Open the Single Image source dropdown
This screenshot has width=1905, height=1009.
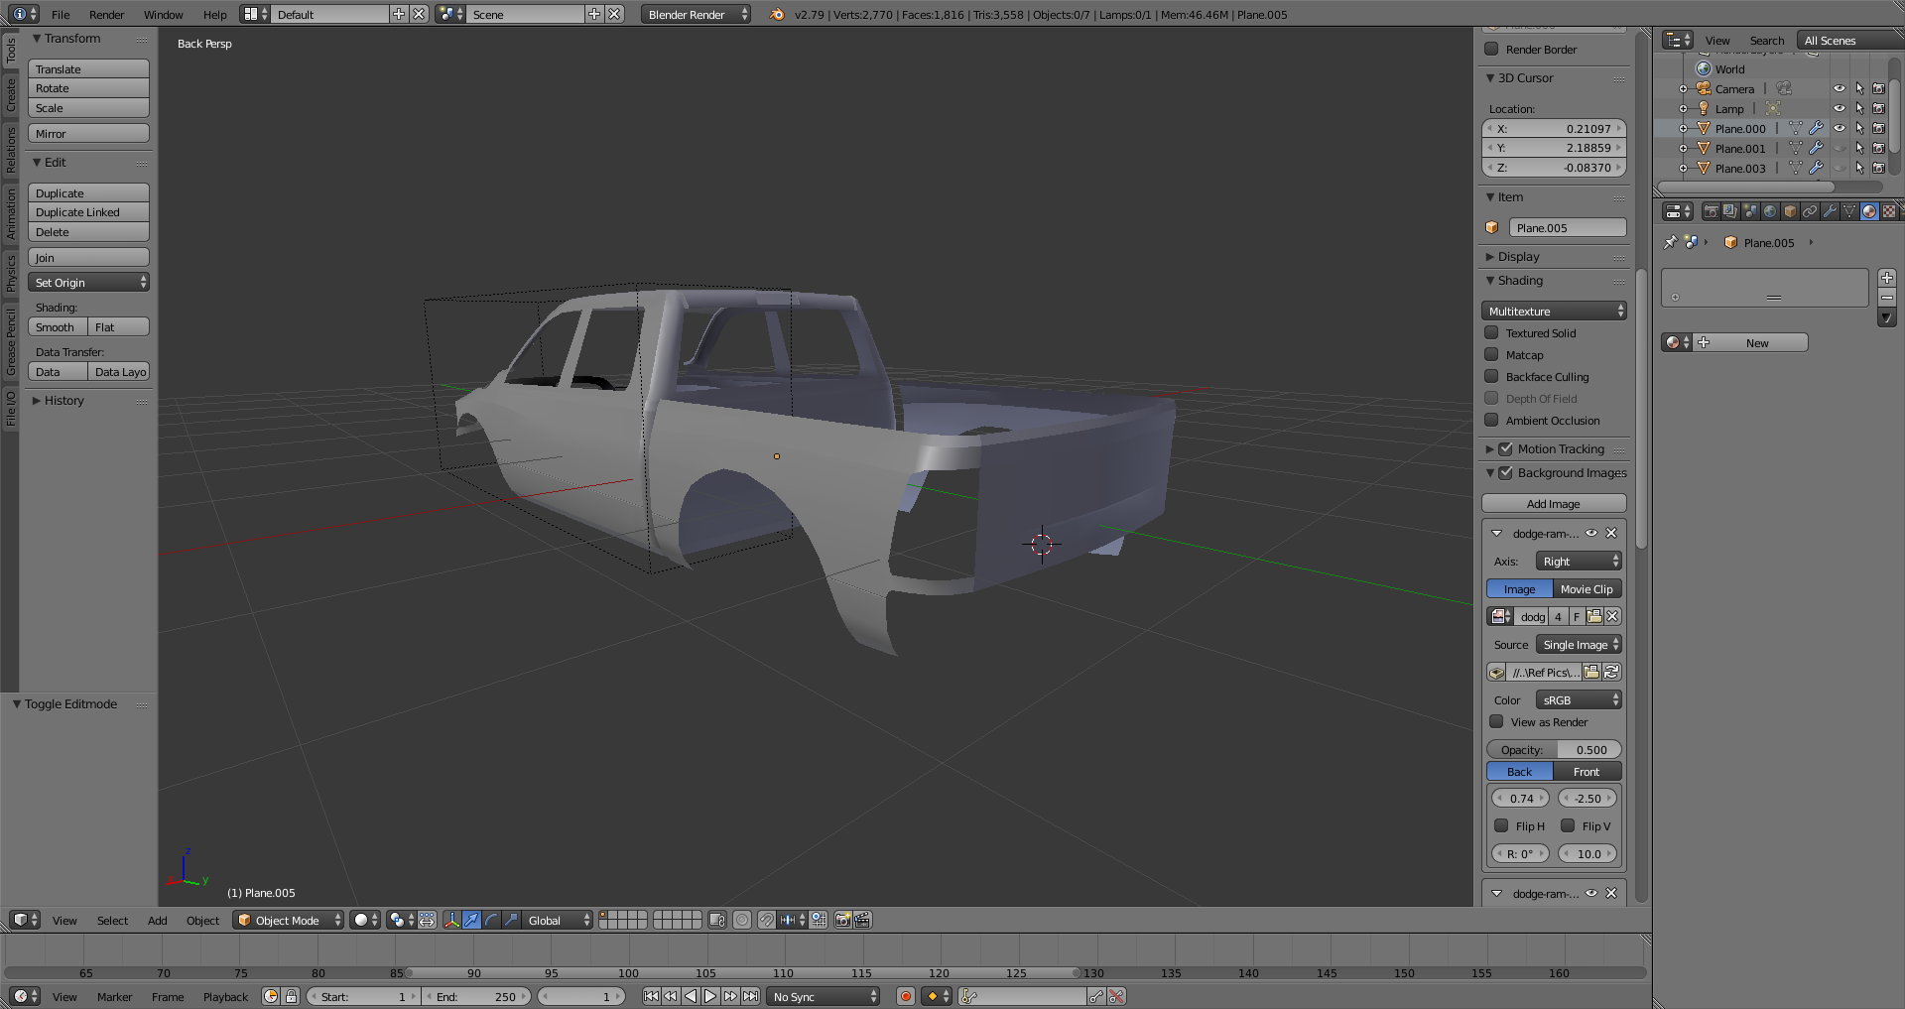1579,644
